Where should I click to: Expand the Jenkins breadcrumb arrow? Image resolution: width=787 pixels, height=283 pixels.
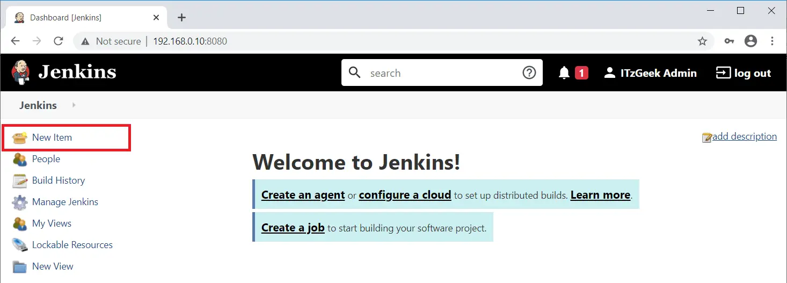pos(74,105)
